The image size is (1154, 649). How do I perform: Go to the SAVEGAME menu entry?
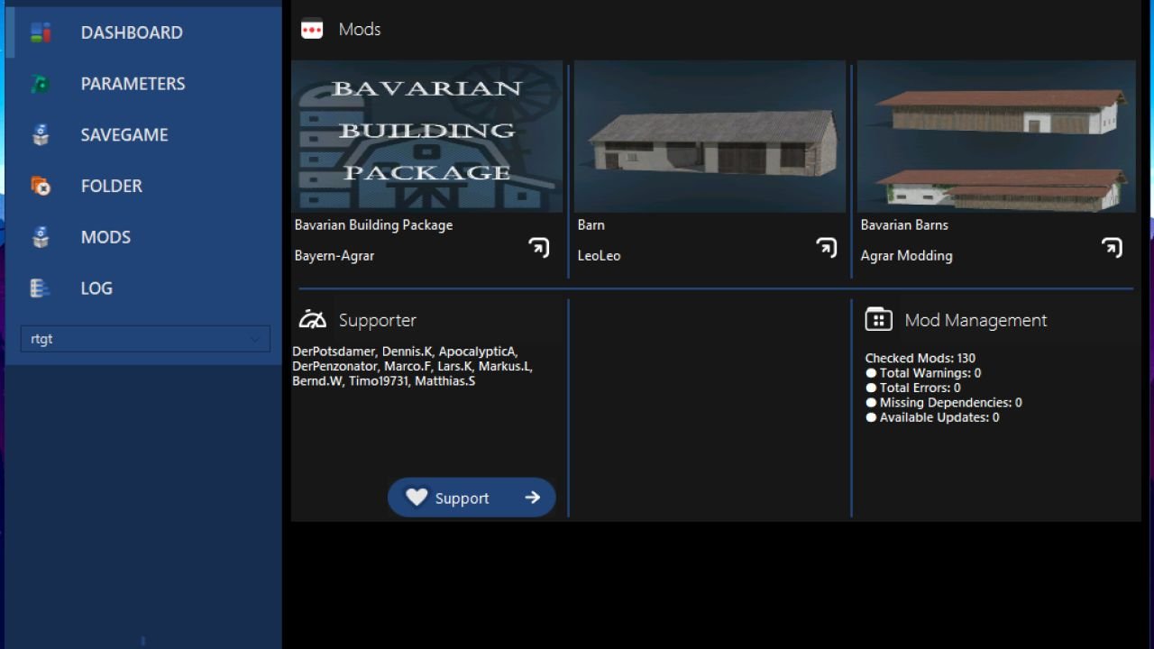[x=124, y=135]
